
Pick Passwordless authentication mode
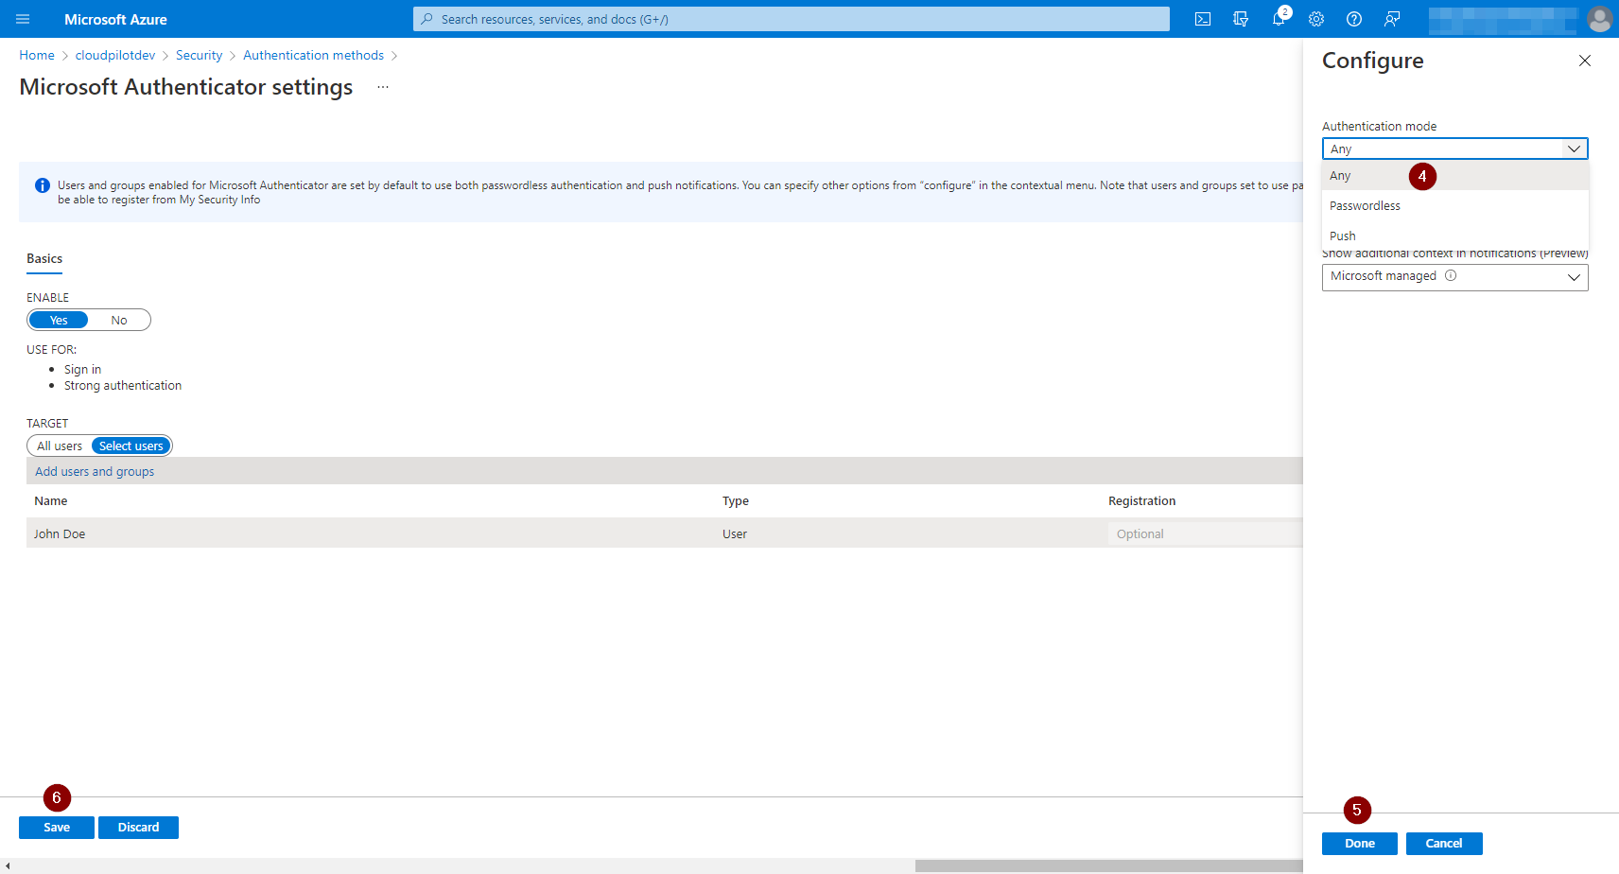[1454, 206]
